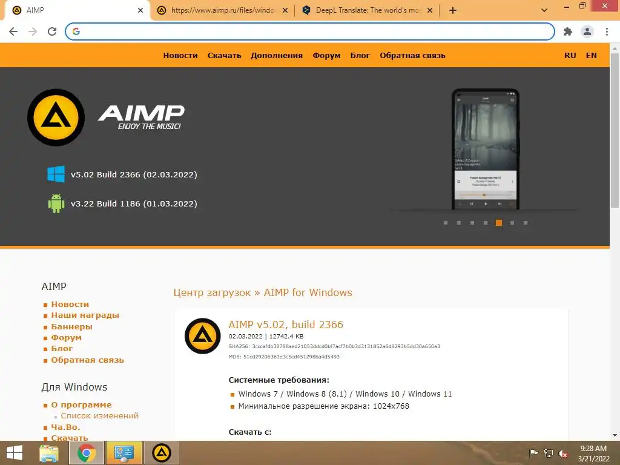
Task: Open a new browser tab with plus
Action: coord(453,10)
